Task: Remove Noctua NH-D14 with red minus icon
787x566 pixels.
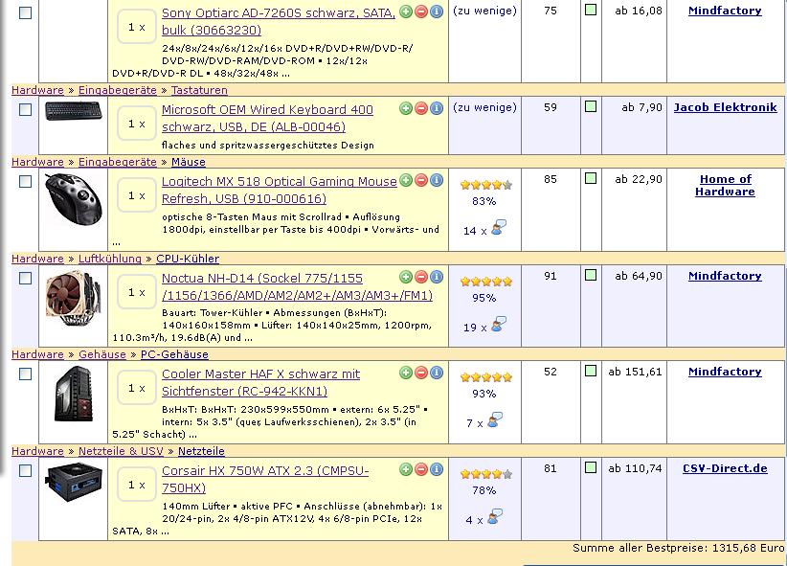Action: pyautogui.click(x=421, y=277)
